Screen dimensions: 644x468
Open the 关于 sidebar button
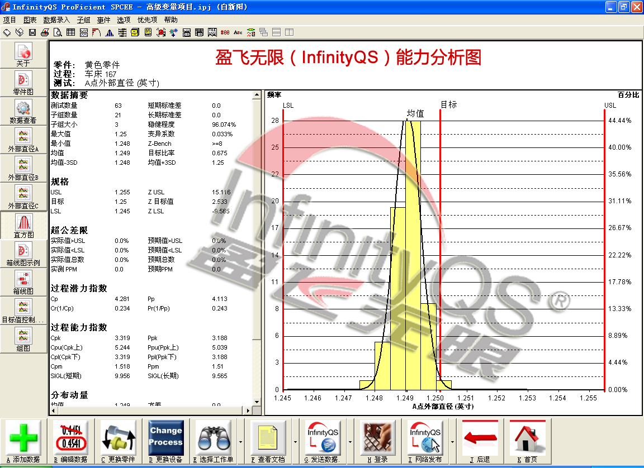(23, 55)
